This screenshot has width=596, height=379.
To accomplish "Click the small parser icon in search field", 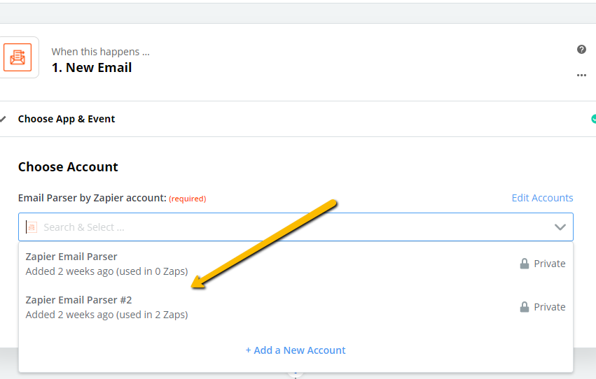I will click(x=32, y=227).
